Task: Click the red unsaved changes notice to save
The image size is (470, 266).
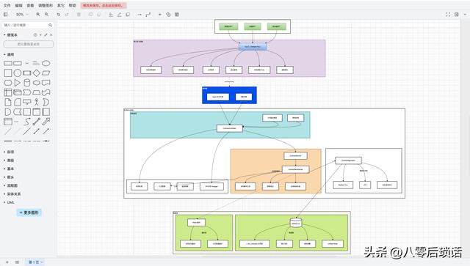Action: coord(104,5)
